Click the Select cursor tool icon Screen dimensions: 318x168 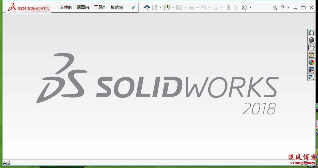(216, 8)
